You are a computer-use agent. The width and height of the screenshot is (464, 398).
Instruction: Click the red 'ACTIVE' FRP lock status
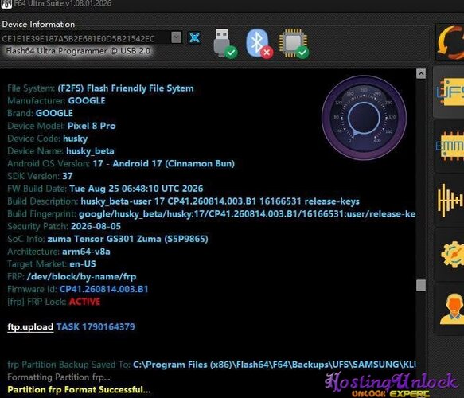(x=84, y=302)
